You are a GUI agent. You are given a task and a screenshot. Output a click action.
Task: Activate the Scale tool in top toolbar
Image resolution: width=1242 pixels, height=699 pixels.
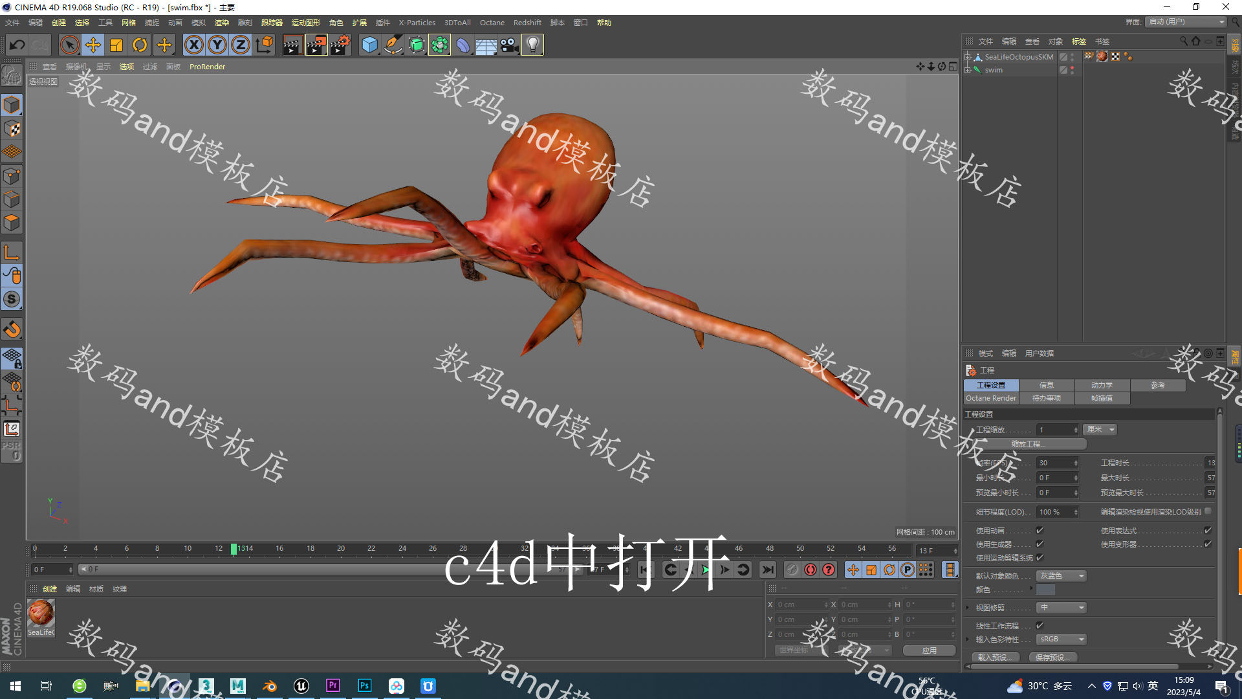click(x=116, y=45)
